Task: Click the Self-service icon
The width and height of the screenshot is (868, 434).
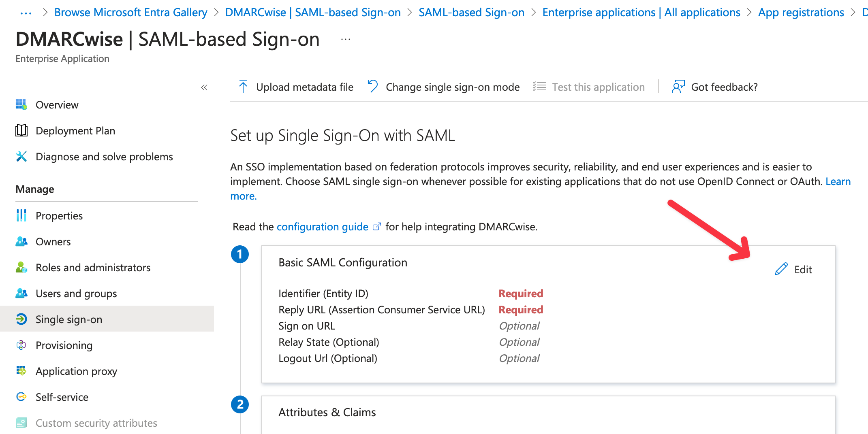Action: (21, 397)
